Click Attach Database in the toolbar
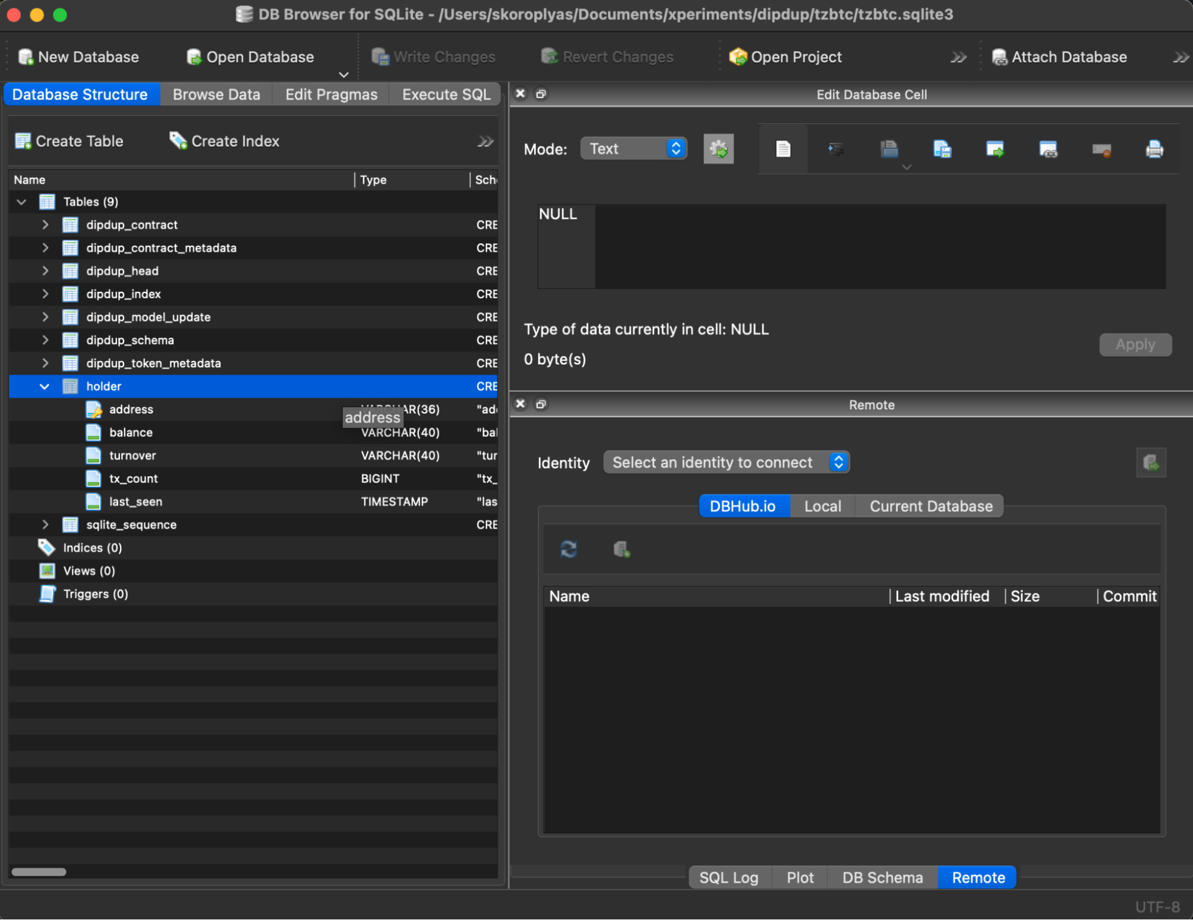1193x920 pixels. point(1059,57)
